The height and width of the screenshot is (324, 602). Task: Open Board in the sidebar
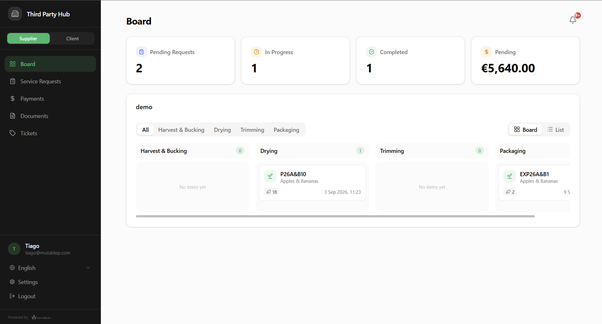tap(50, 64)
